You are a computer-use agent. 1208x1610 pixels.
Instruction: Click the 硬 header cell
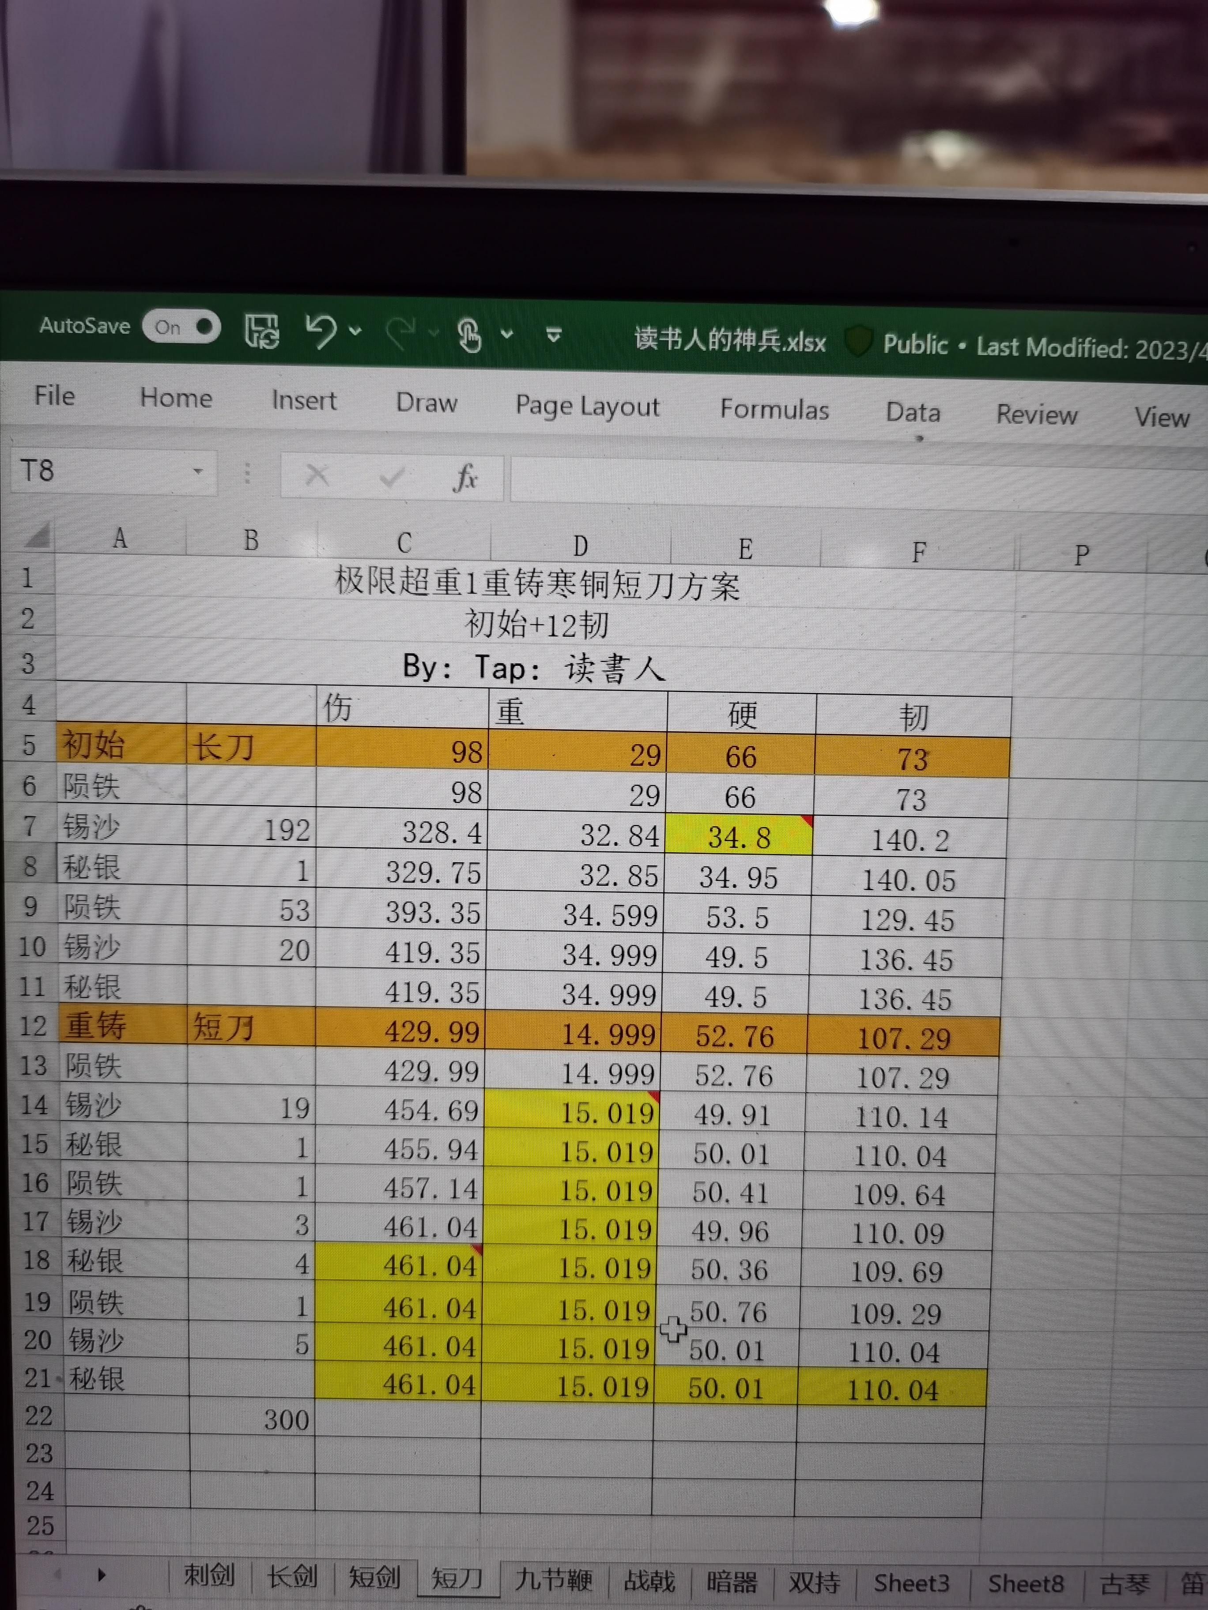[x=742, y=714]
